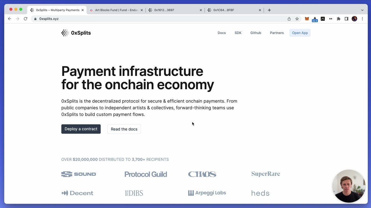Click the Read the docs button
The height and width of the screenshot is (208, 371).
(x=124, y=129)
